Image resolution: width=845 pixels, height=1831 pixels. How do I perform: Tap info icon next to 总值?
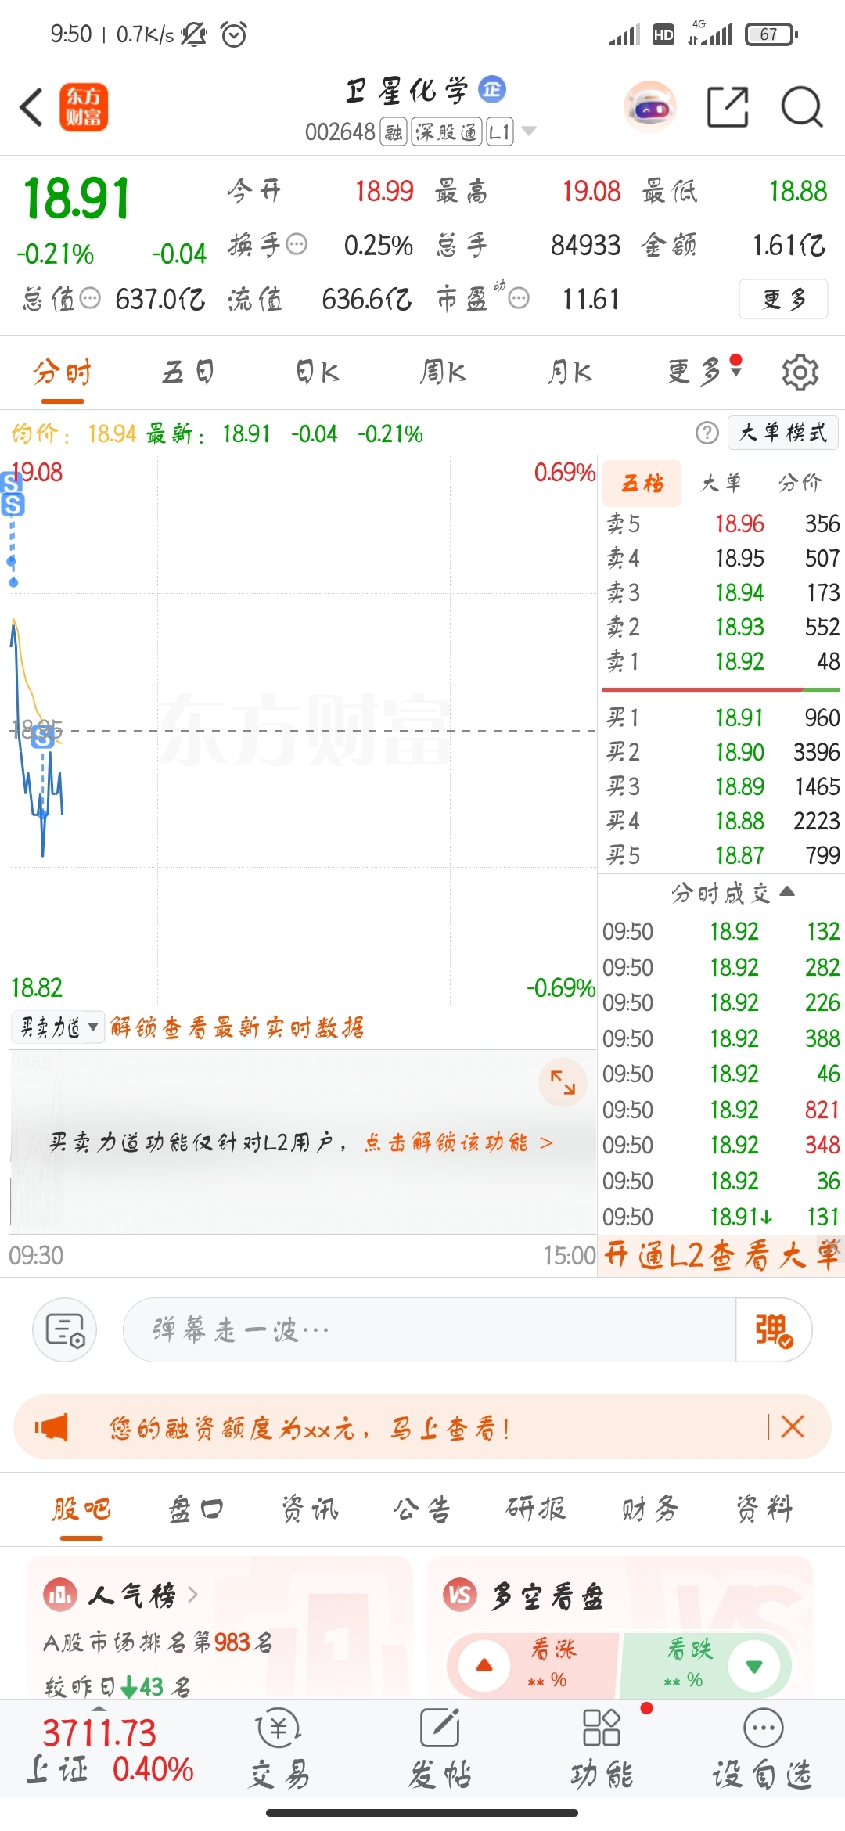(91, 298)
